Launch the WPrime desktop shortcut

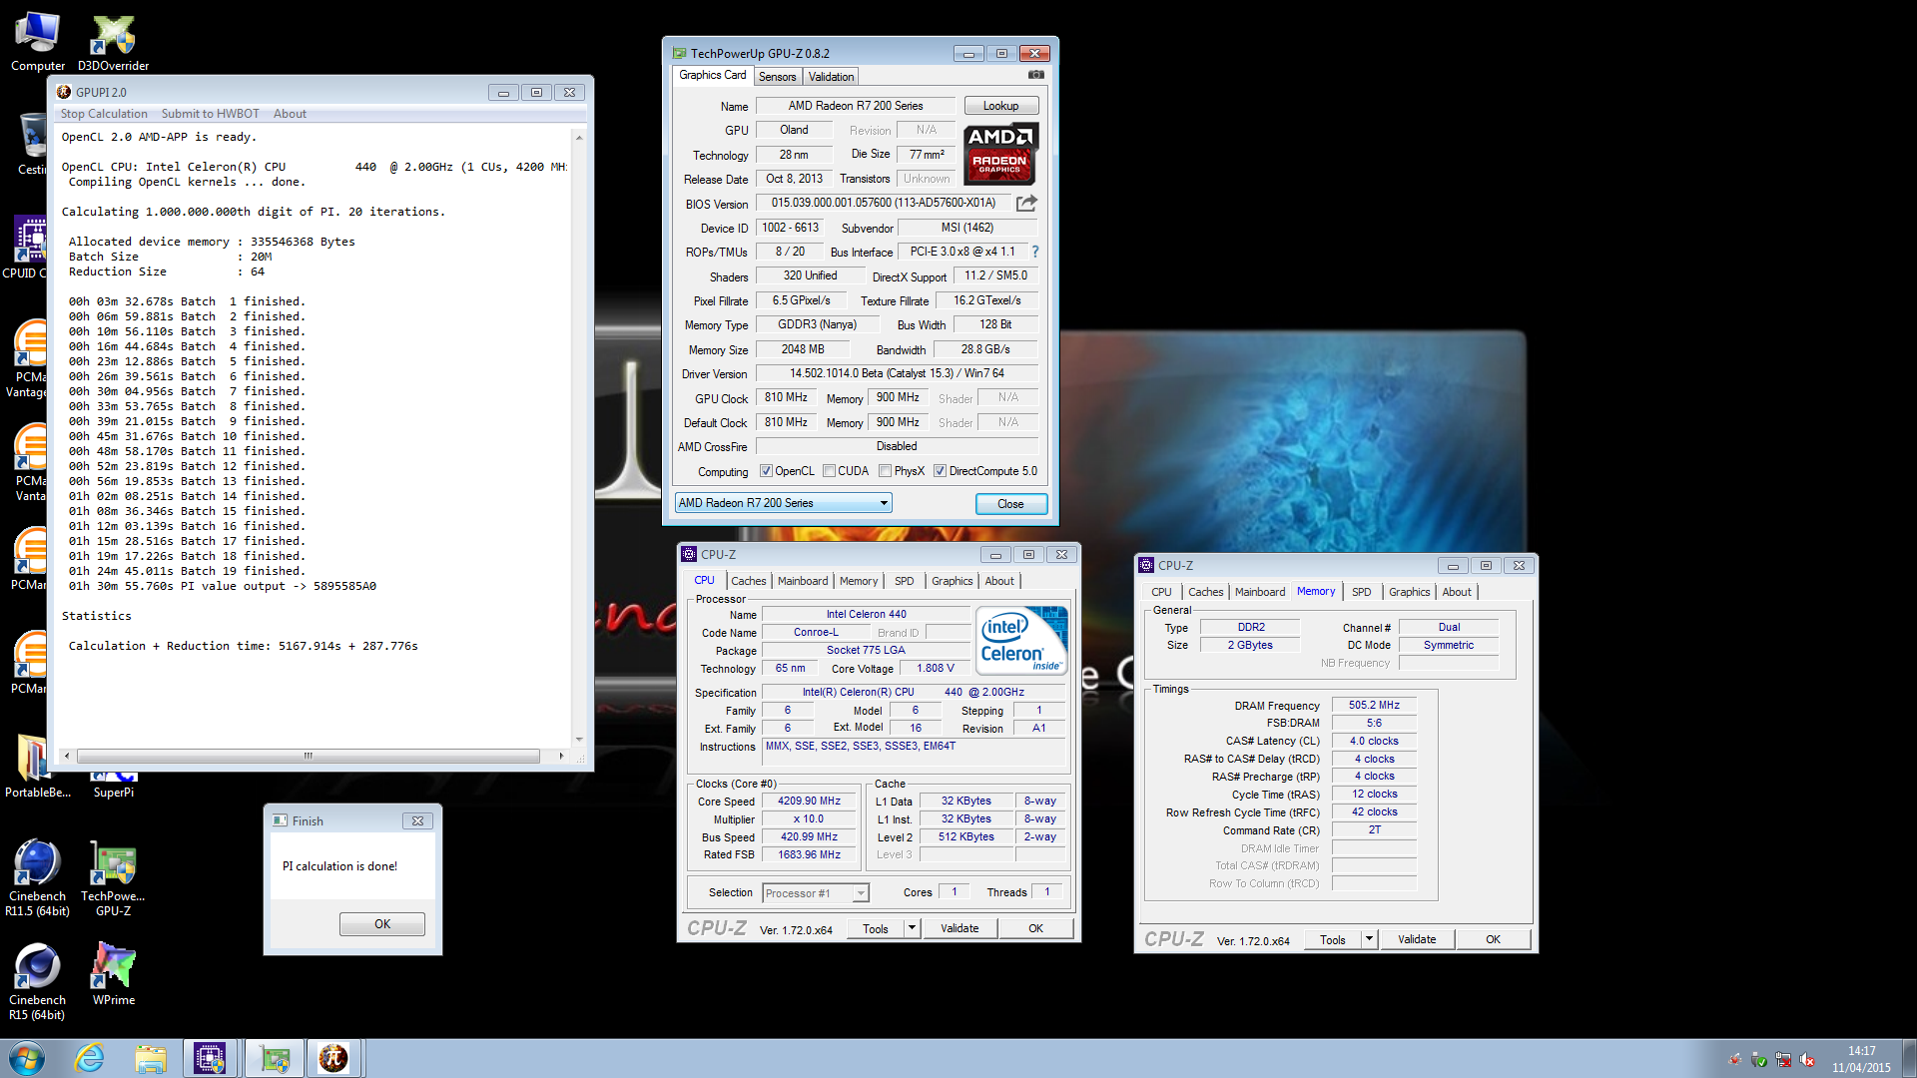tap(113, 974)
